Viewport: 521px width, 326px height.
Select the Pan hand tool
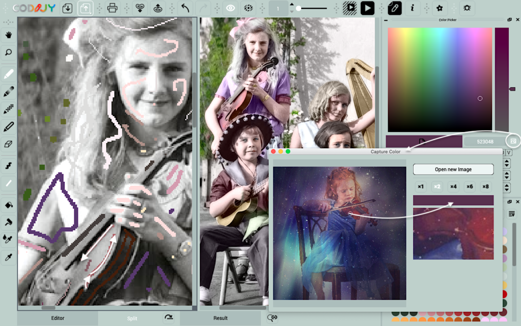8,34
